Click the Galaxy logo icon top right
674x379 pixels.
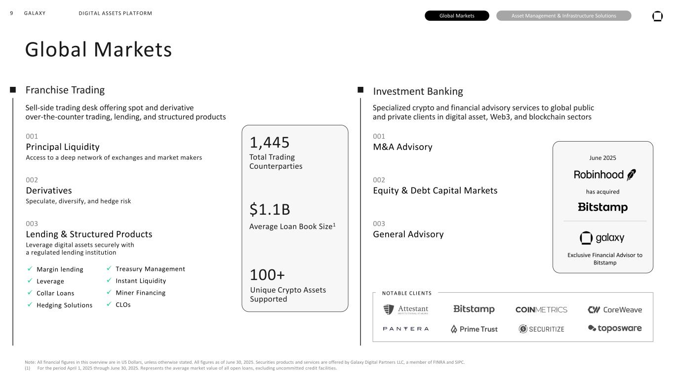coord(657,16)
